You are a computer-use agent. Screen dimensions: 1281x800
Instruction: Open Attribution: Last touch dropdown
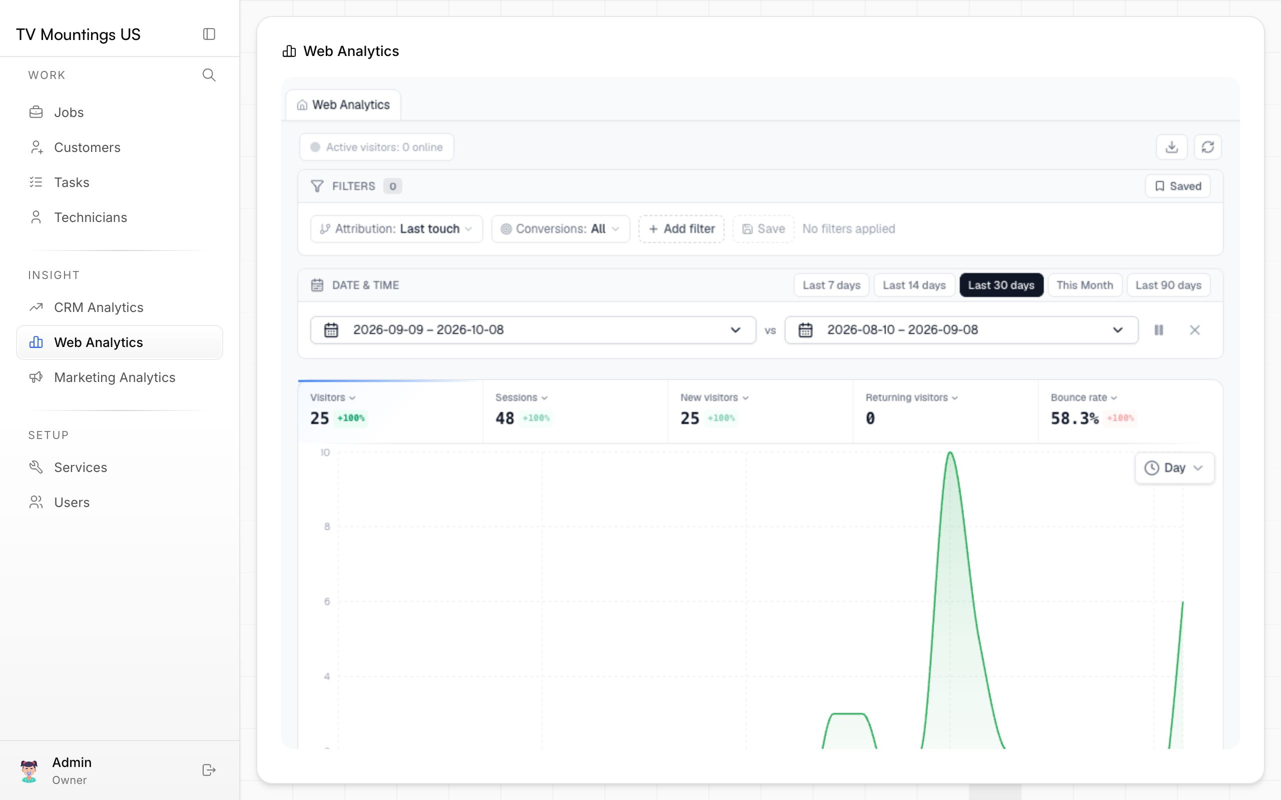click(396, 229)
